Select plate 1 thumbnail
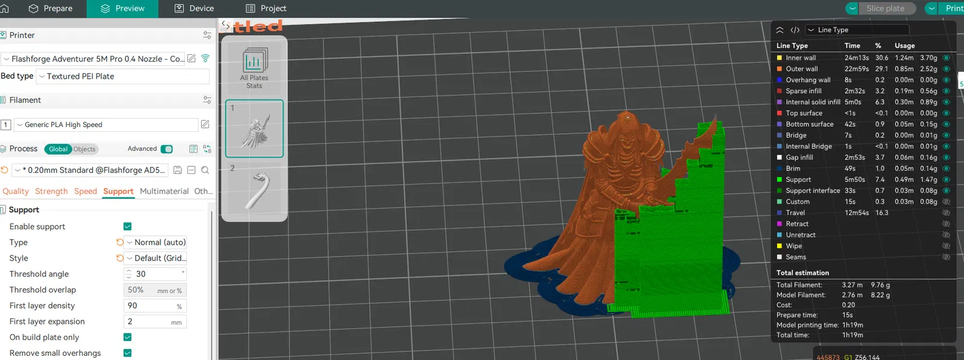Screen dimensions: 964x360 click(254, 129)
